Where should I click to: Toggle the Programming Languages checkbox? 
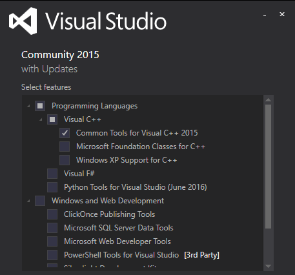40,106
